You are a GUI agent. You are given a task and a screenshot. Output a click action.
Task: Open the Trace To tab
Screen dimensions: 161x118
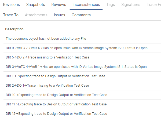click(x=11, y=15)
